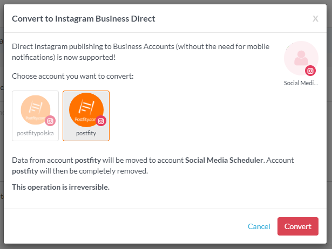Click the Instagram badge on postfity avatar

101,121
